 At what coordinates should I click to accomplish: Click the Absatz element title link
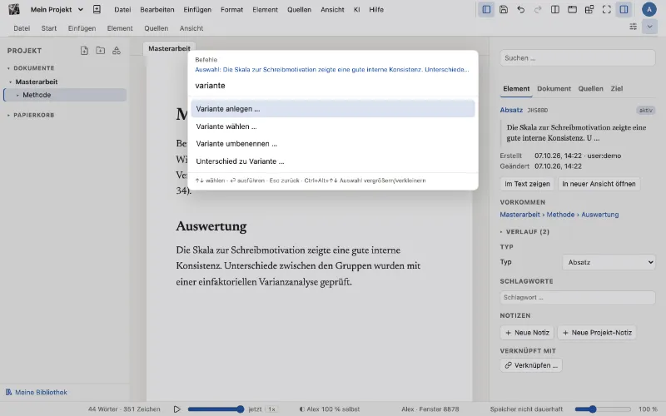(511, 110)
